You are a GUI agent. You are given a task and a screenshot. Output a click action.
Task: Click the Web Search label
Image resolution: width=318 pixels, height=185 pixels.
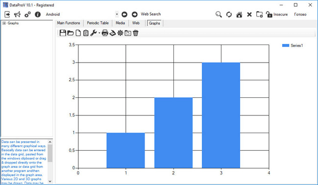point(151,14)
